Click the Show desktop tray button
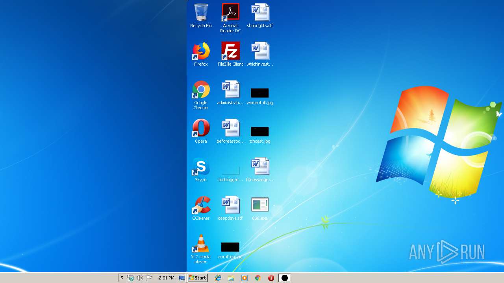The image size is (504, 283). (182, 278)
